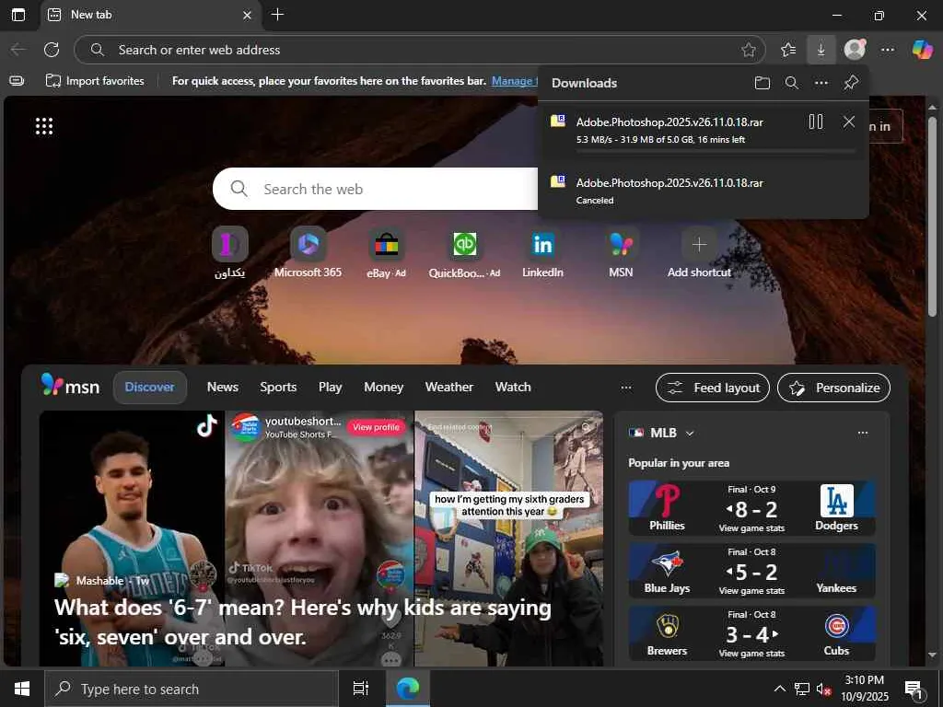Click the Edge taskbar icon
Image resolution: width=943 pixels, height=707 pixels.
click(408, 689)
